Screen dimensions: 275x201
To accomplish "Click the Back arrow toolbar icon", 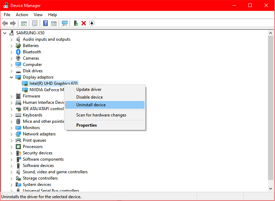I will click(5, 23).
